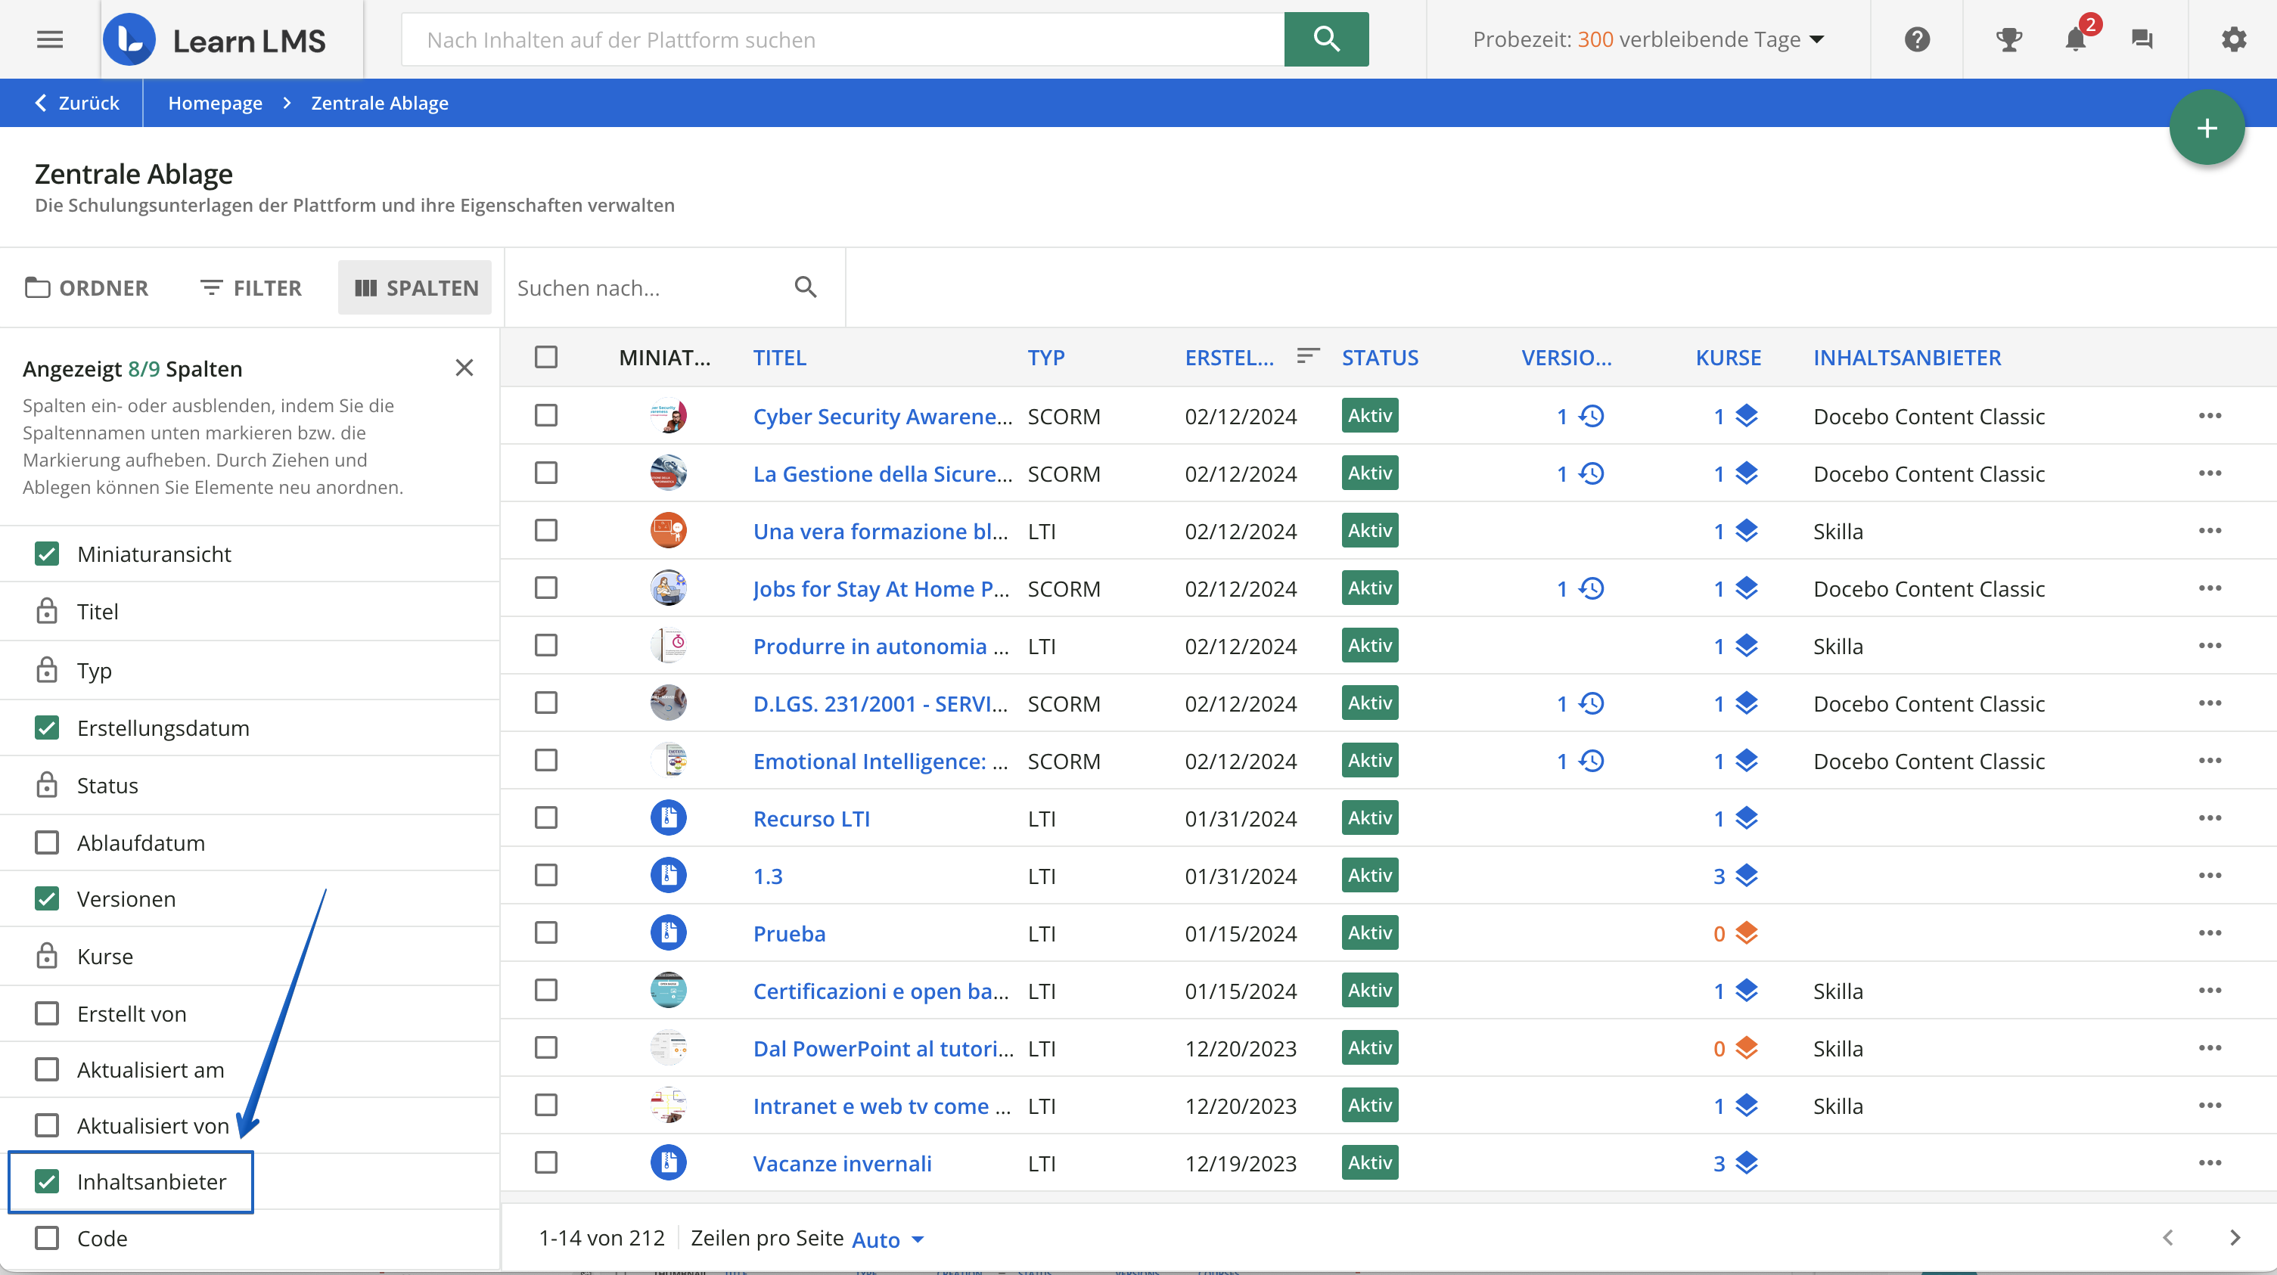Open three-dot menu for Vacanze invernali row
2277x1275 pixels.
[x=2210, y=1162]
